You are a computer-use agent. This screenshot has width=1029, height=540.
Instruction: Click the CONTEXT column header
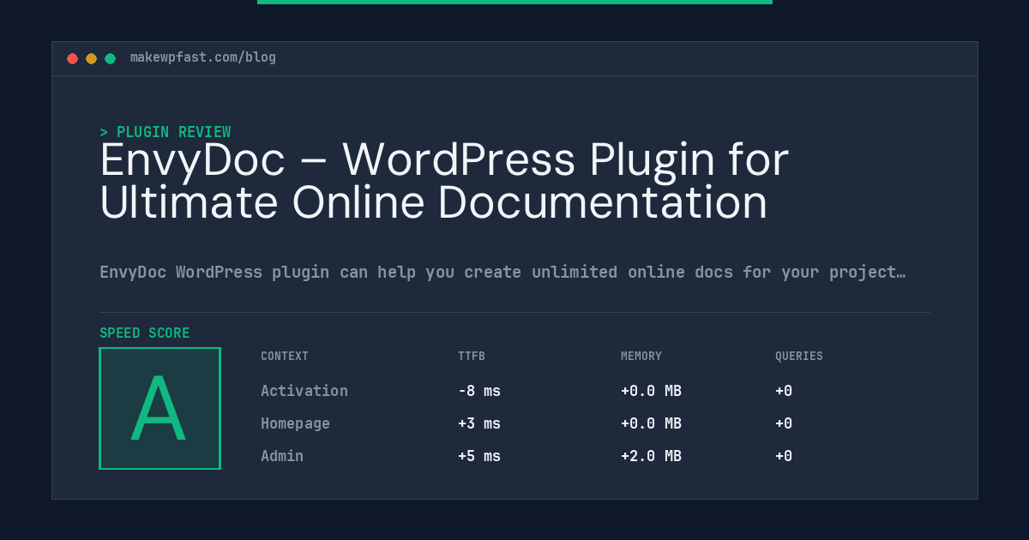285,357
